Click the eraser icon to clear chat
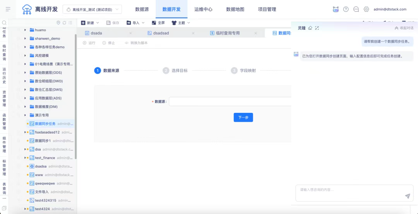Screen dimensions: 418x214 point(310,28)
